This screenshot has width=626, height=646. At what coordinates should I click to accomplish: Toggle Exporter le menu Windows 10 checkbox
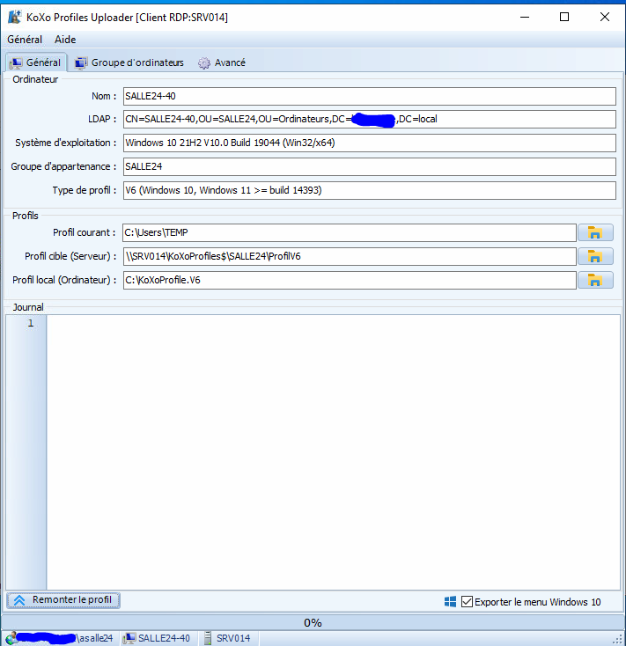pyautogui.click(x=467, y=602)
